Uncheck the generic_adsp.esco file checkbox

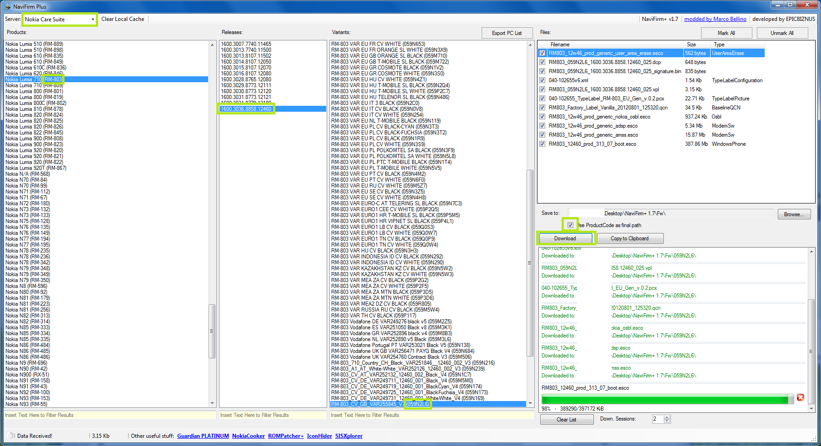pos(542,126)
